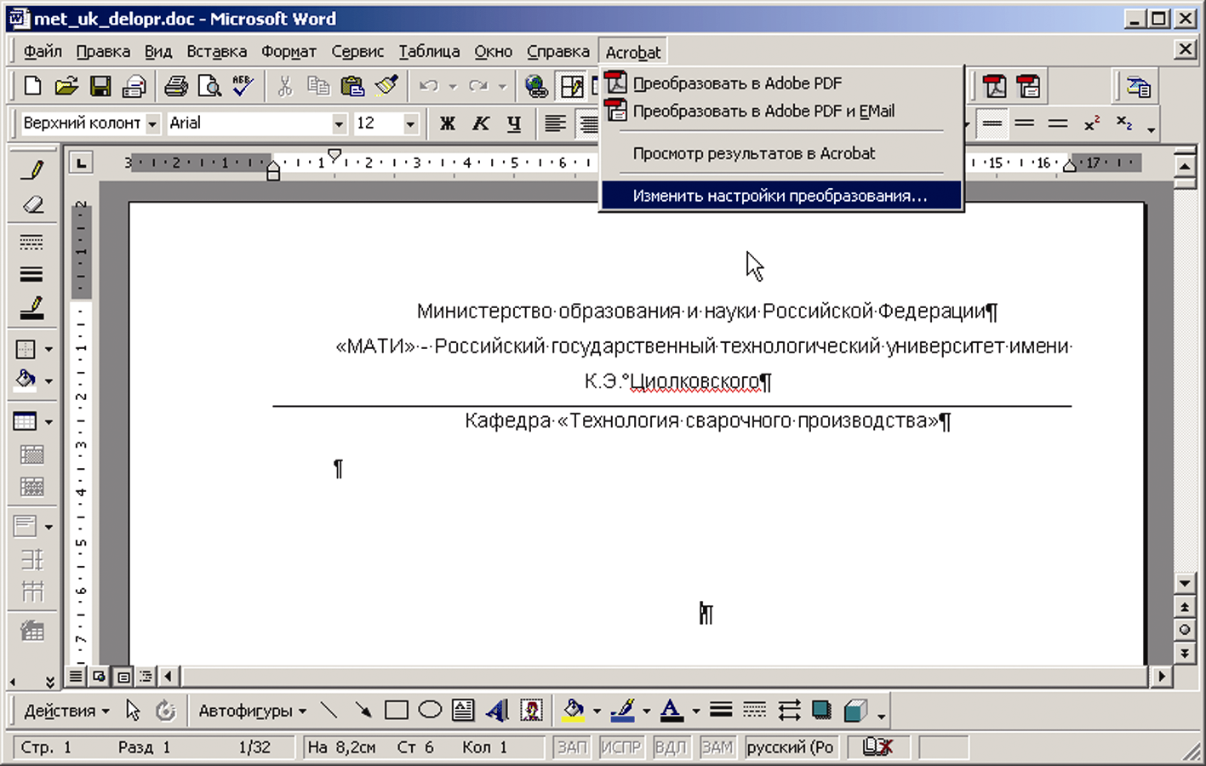
Task: Open the Формат menu
Action: point(289,52)
